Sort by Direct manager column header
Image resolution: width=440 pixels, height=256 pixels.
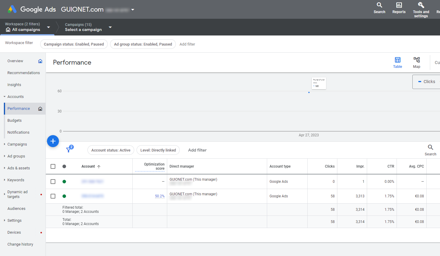coord(182,166)
